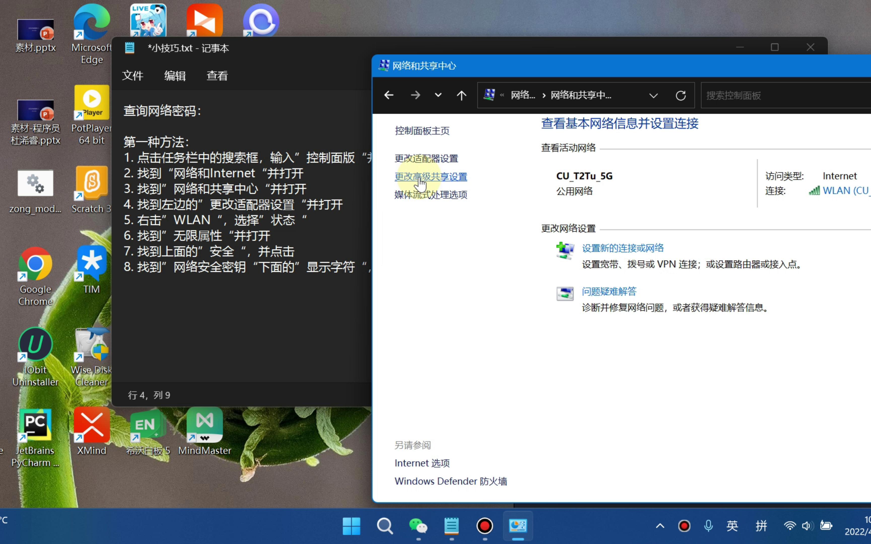Open 更改高级共享设置 link
Viewport: 871px width, 544px height.
point(431,177)
